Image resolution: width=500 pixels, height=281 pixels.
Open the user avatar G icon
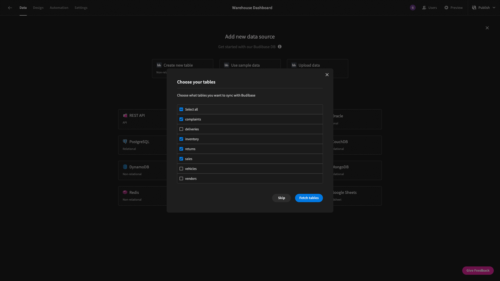pyautogui.click(x=413, y=8)
